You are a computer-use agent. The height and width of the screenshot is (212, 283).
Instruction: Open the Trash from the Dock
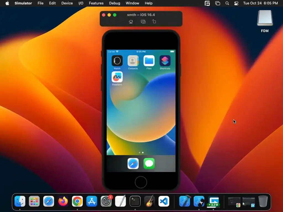263,201
